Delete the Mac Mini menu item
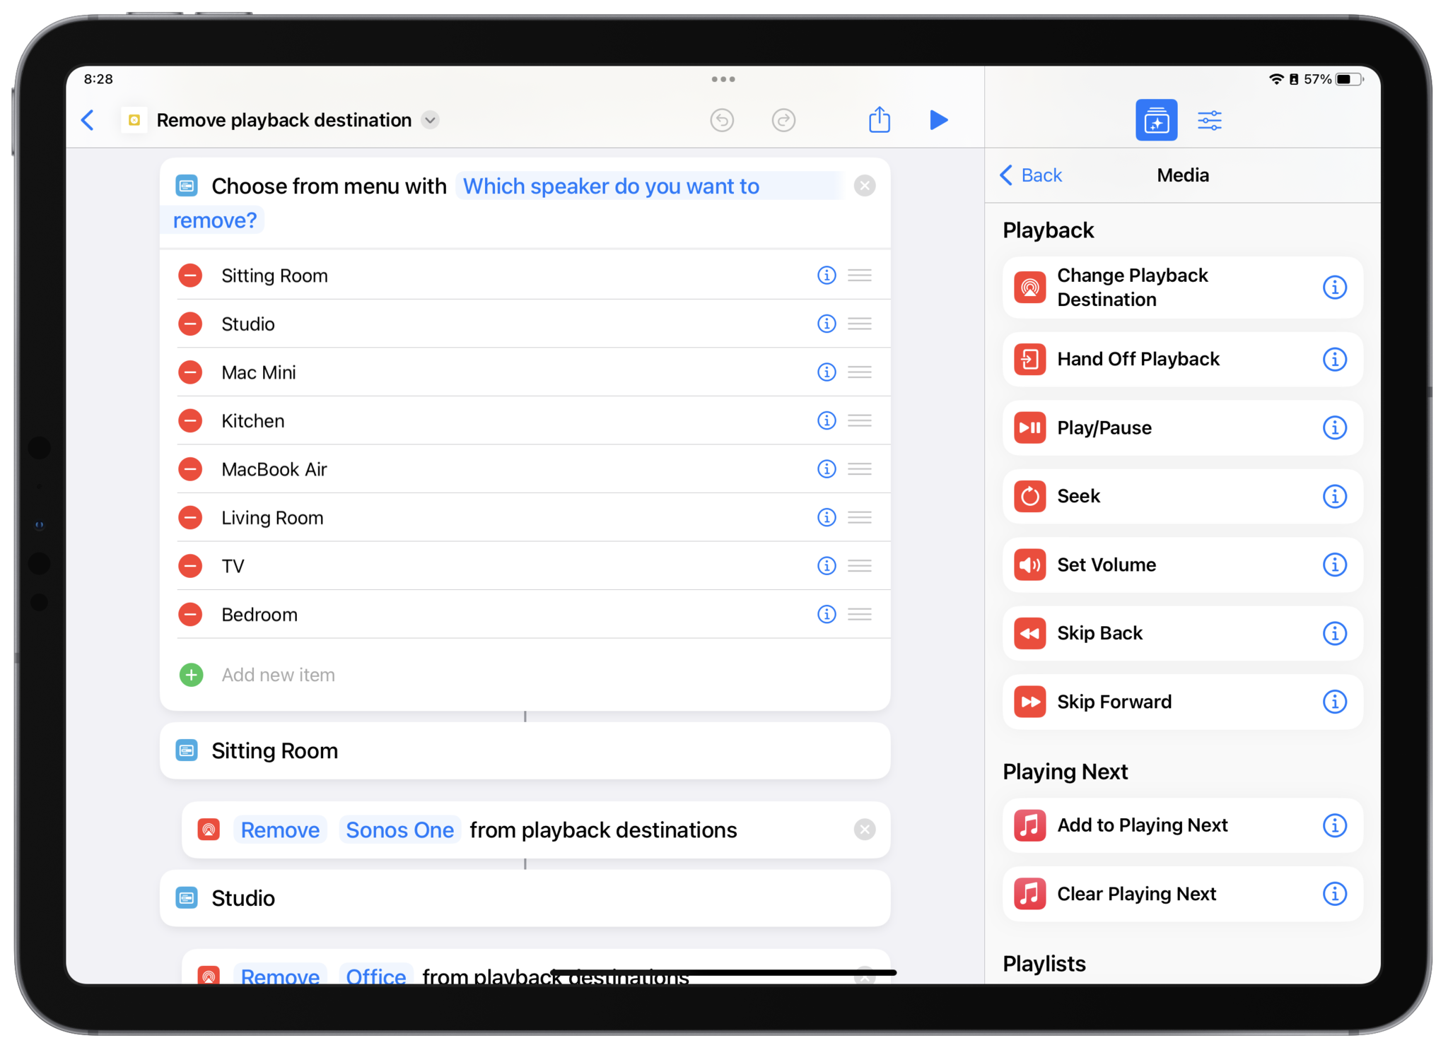1448x1050 pixels. pyautogui.click(x=190, y=372)
